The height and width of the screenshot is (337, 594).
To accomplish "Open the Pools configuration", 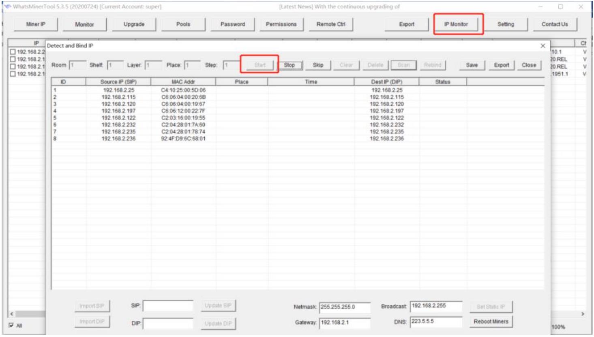I will [183, 24].
